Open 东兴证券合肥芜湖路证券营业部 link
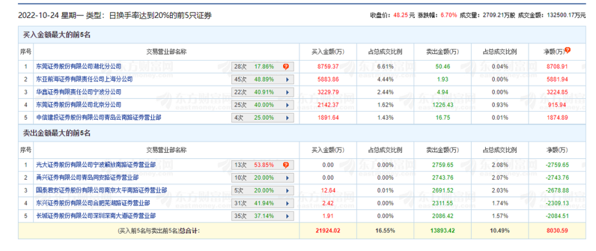Viewport: 596px width, 251px height. click(x=93, y=203)
